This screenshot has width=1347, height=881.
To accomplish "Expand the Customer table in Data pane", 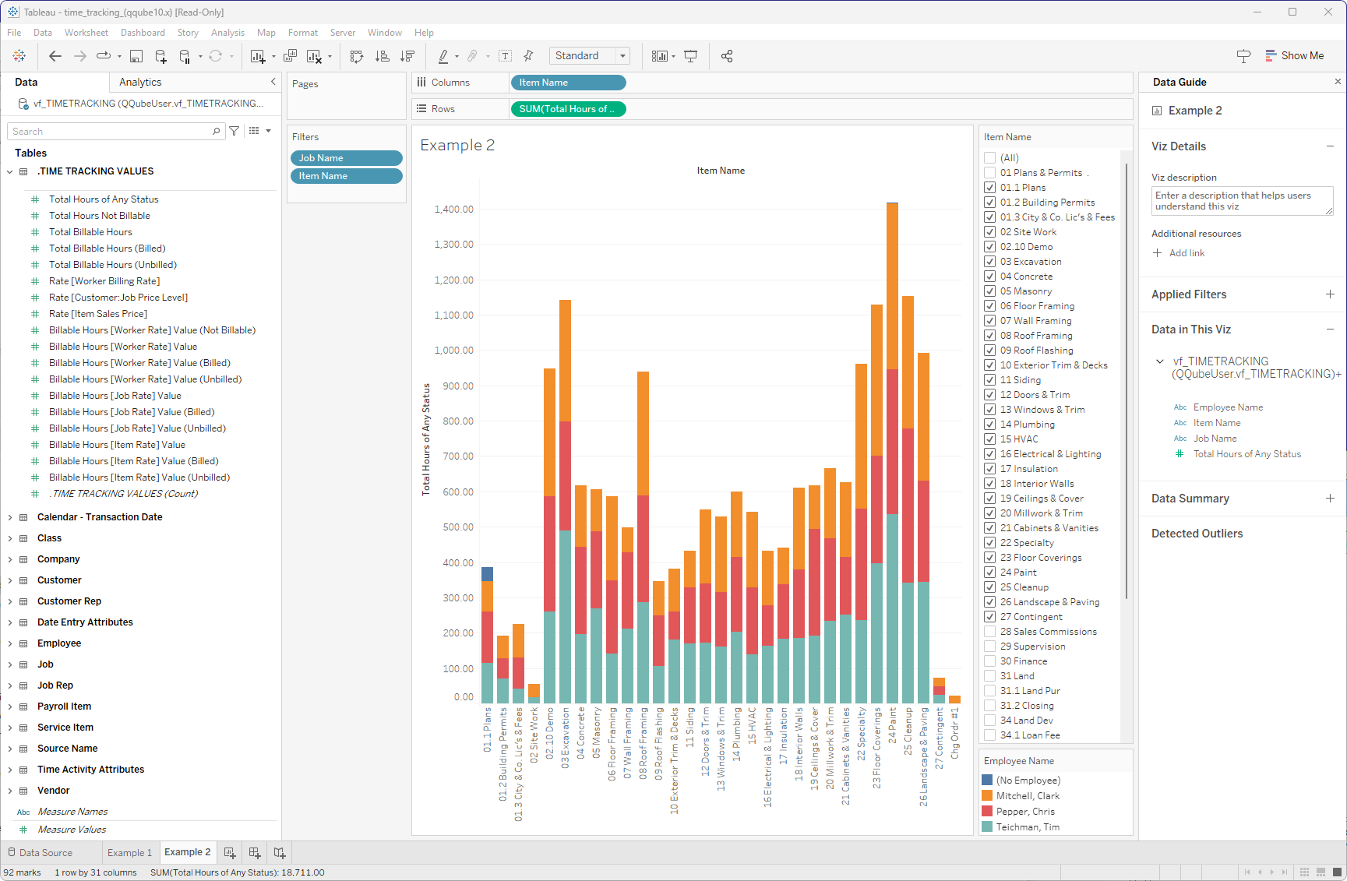I will (10, 580).
